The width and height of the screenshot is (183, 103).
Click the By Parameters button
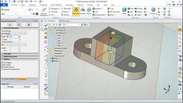coord(99,15)
